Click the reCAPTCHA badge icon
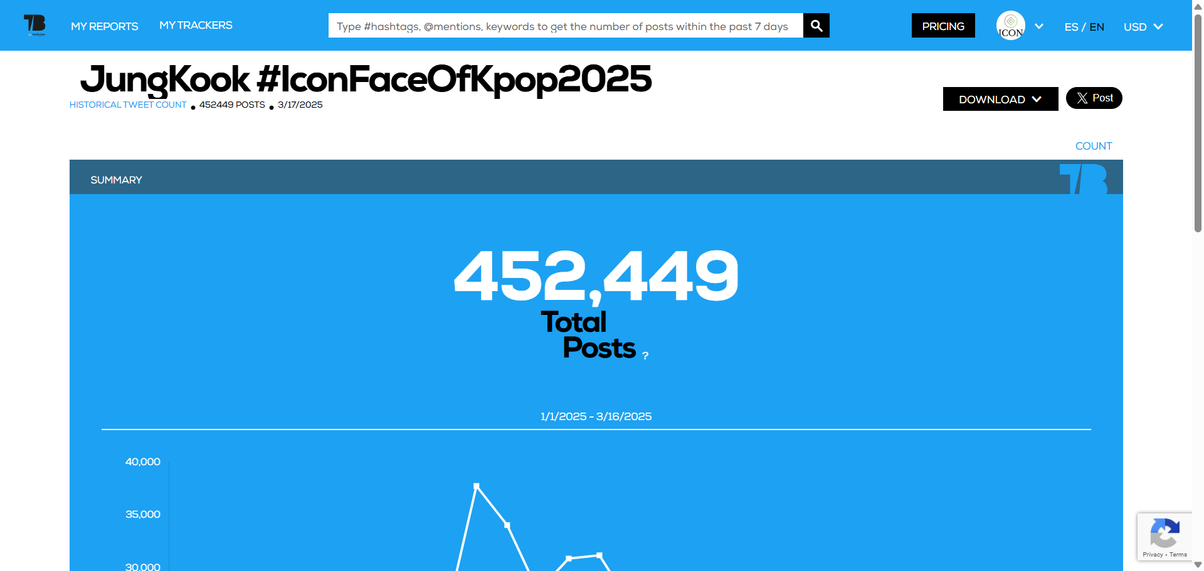The image size is (1204, 571). pos(1164,533)
